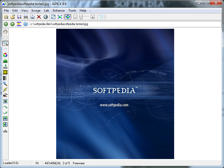Rotate image counterclockwise with green arrow

tap(5, 113)
